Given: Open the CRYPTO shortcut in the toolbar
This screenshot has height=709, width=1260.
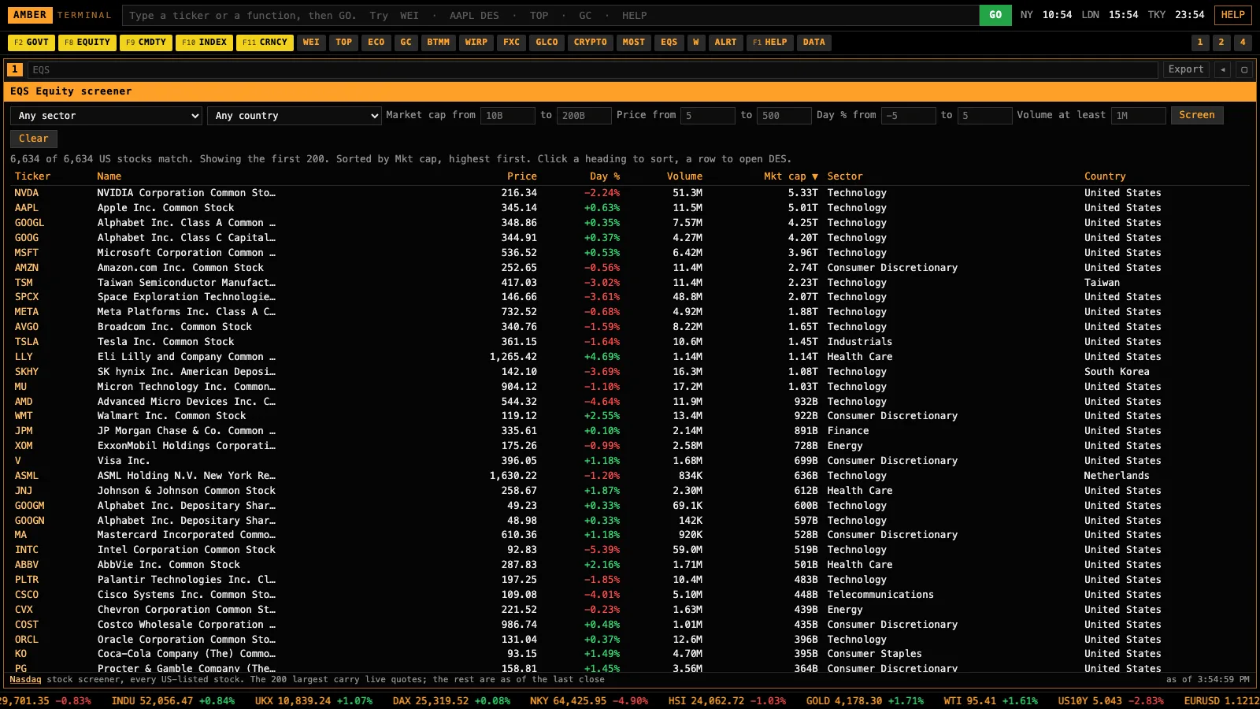Looking at the screenshot, I should (591, 43).
